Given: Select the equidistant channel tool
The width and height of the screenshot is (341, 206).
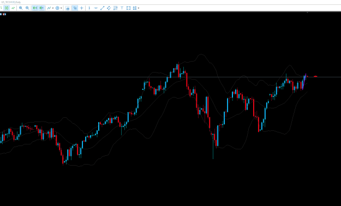Looking at the screenshot, I should coord(109,8).
